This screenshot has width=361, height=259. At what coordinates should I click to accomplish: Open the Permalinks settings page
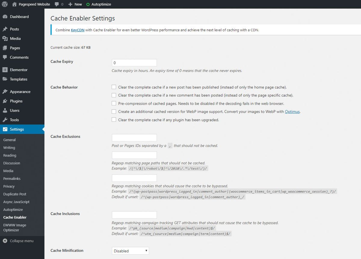pyautogui.click(x=12, y=178)
